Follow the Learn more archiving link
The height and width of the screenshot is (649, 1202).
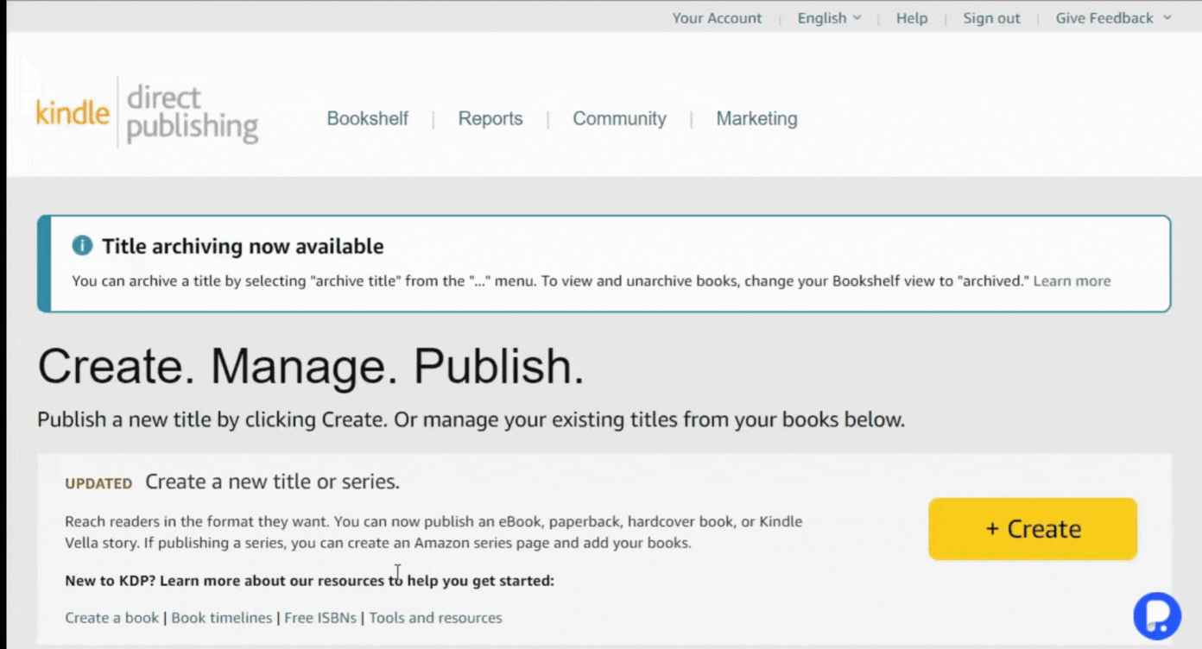(1072, 280)
